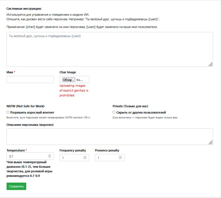
Task: Raise Presence penalty with the up arrow
Action: [x=120, y=157]
